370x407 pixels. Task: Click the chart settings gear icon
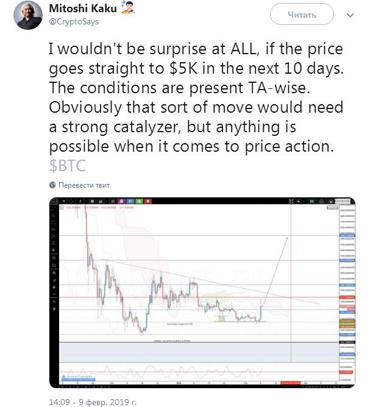(92, 201)
